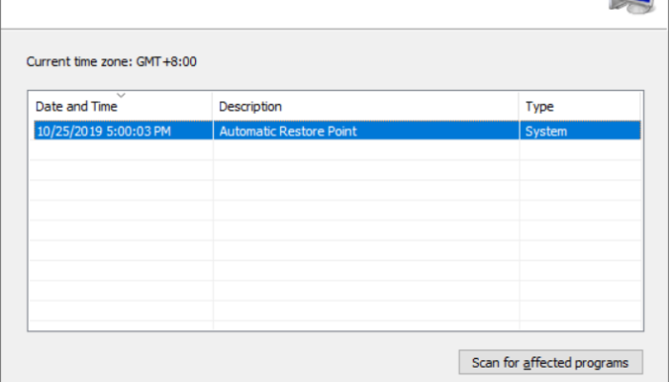Click the Automatic Restore Point description cell
Screen dimensions: 669x382
[366, 131]
